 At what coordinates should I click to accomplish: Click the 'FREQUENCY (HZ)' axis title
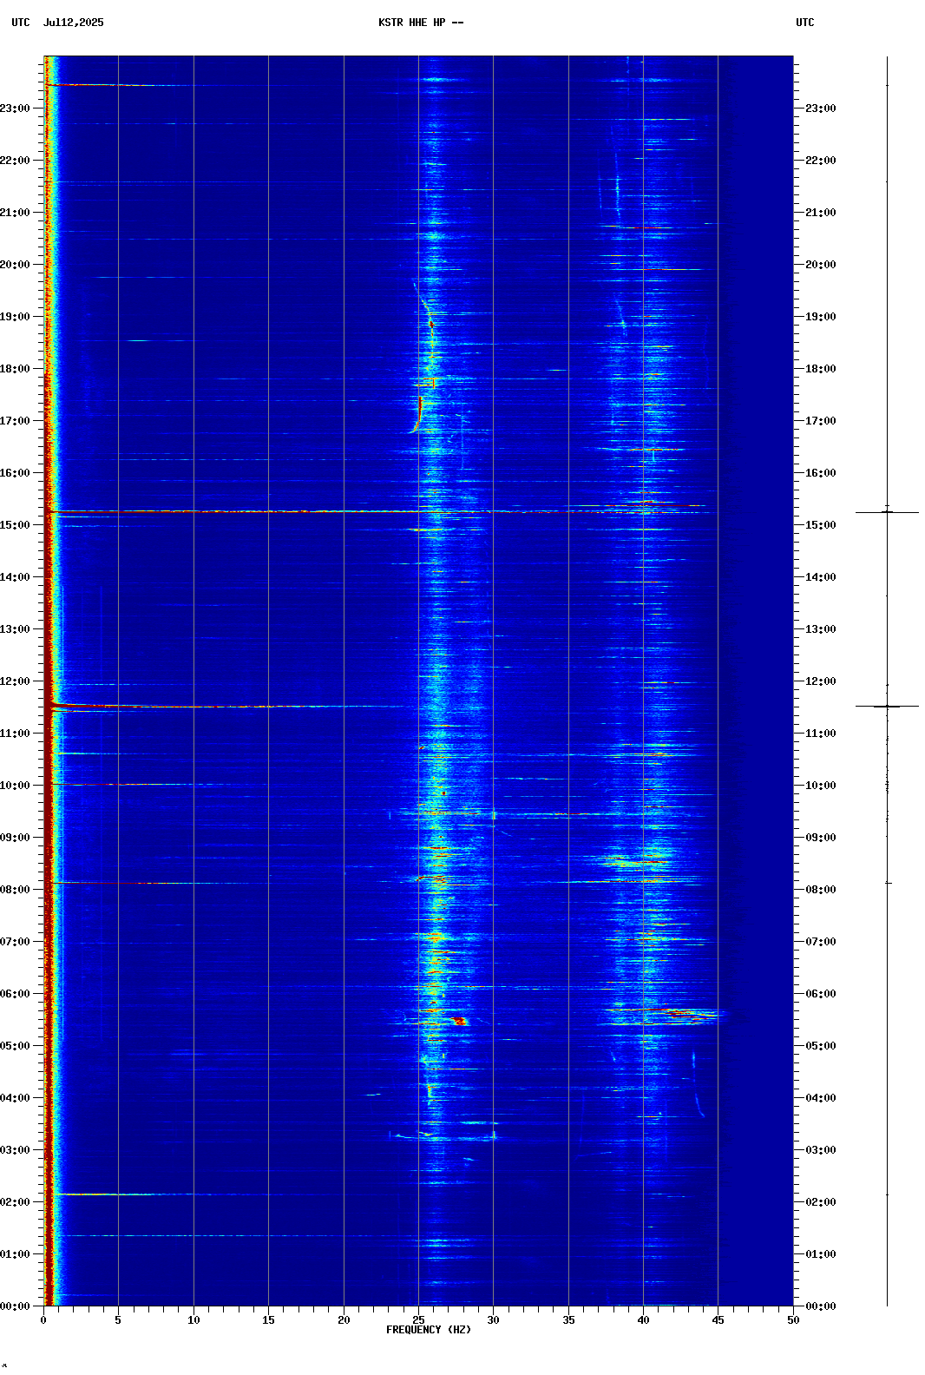[x=429, y=1330]
